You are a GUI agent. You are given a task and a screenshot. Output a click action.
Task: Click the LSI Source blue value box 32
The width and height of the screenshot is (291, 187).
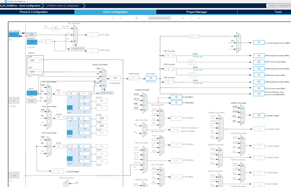(x=32, y=42)
